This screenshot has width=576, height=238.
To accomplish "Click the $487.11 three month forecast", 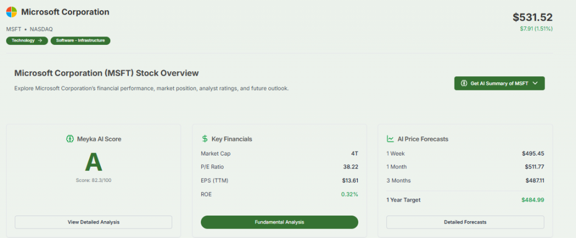I will [535, 180].
